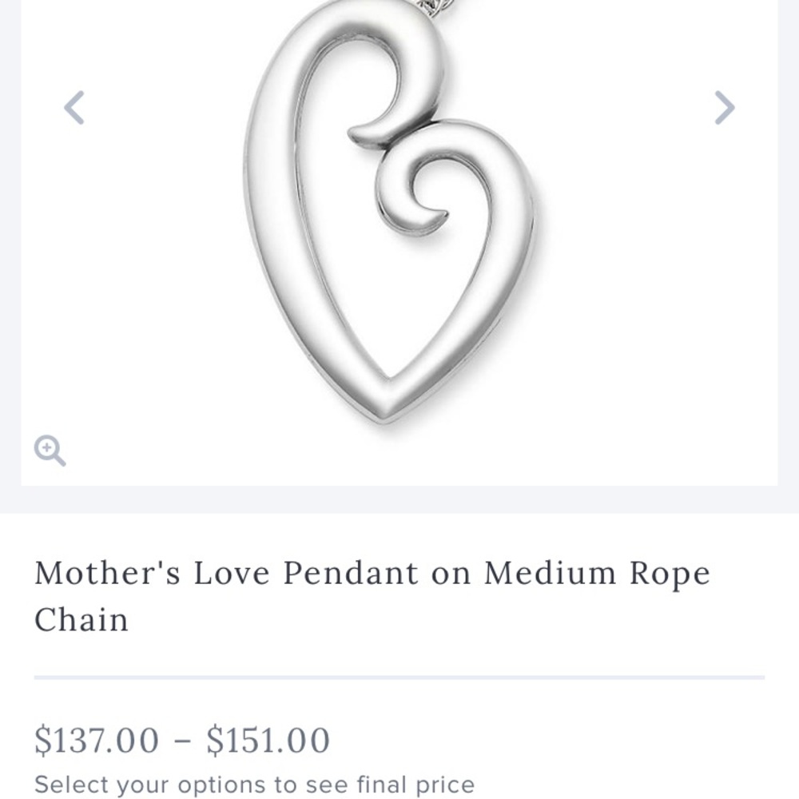Click the product name 'Mother's Love Pendant on Medium Rope Chain'
The height and width of the screenshot is (799, 799).
point(372,595)
